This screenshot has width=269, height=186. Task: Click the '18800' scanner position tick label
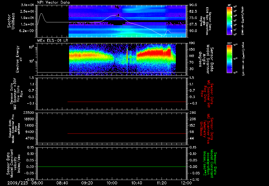click(29, 119)
